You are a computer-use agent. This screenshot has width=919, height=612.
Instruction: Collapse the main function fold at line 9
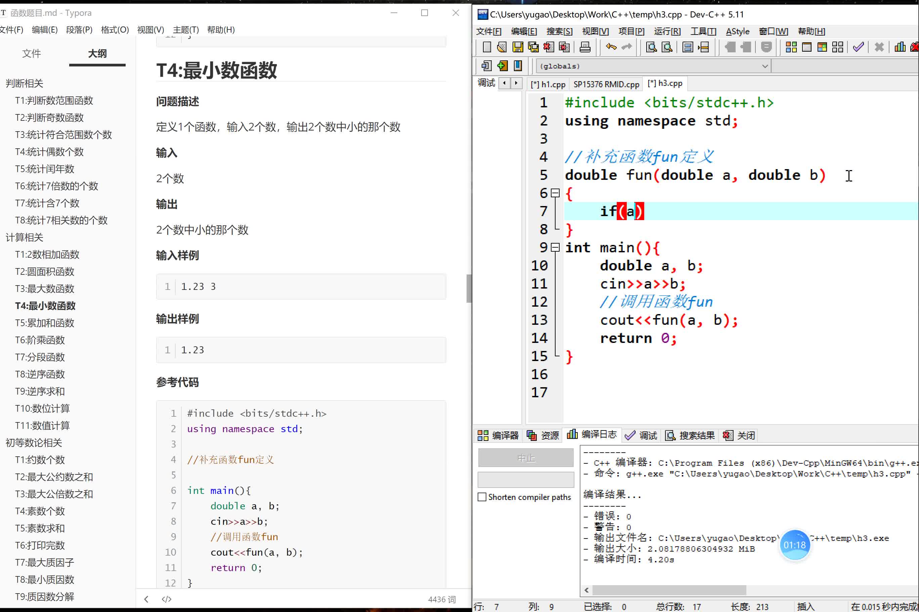tap(555, 248)
